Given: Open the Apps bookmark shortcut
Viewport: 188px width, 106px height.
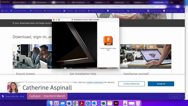Looking at the screenshot, I should 5,11.
